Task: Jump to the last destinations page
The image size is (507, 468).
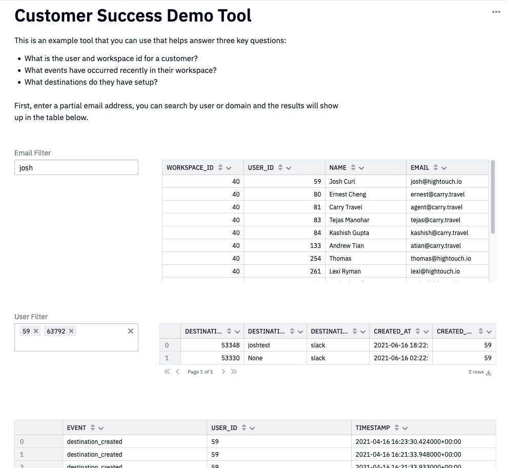Action: coord(234,372)
